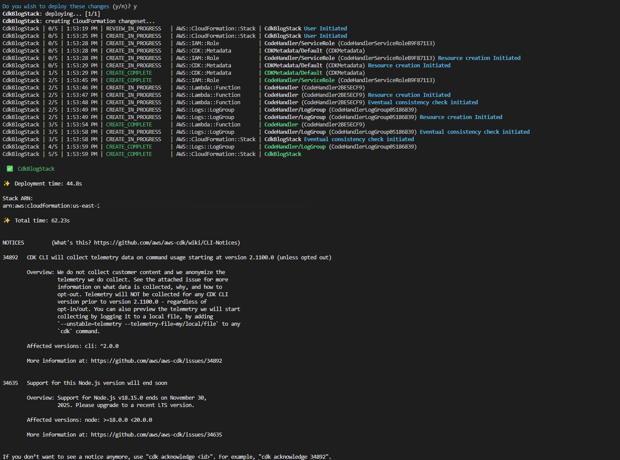The height and width of the screenshot is (460, 620).
Task: Click the 'Total time: 62.23s' text
Action: (x=42, y=220)
